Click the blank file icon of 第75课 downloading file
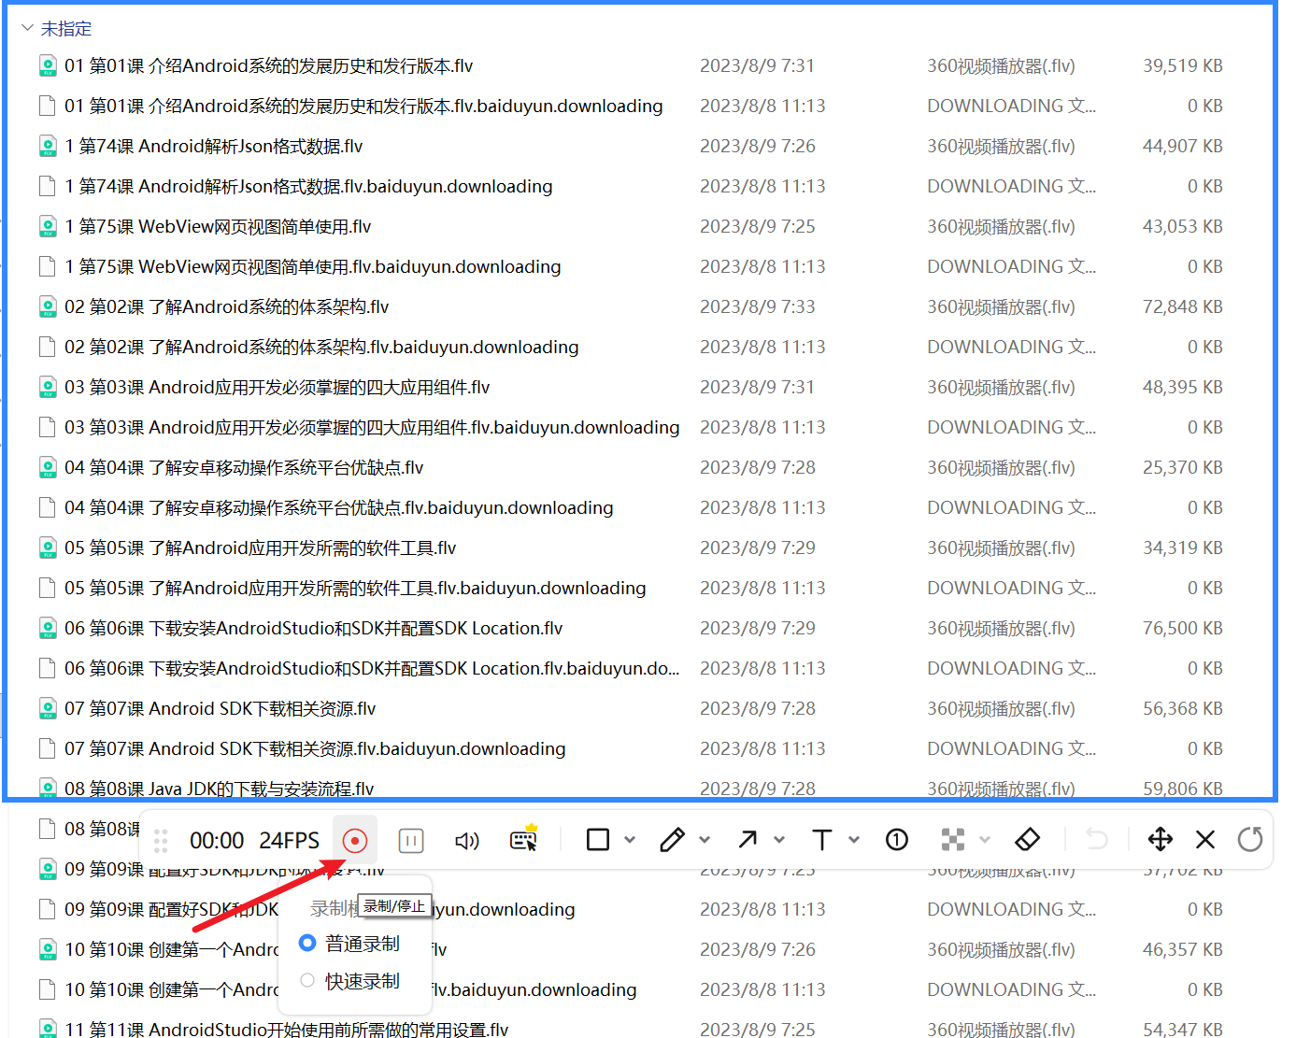Image resolution: width=1296 pixels, height=1038 pixels. click(48, 267)
